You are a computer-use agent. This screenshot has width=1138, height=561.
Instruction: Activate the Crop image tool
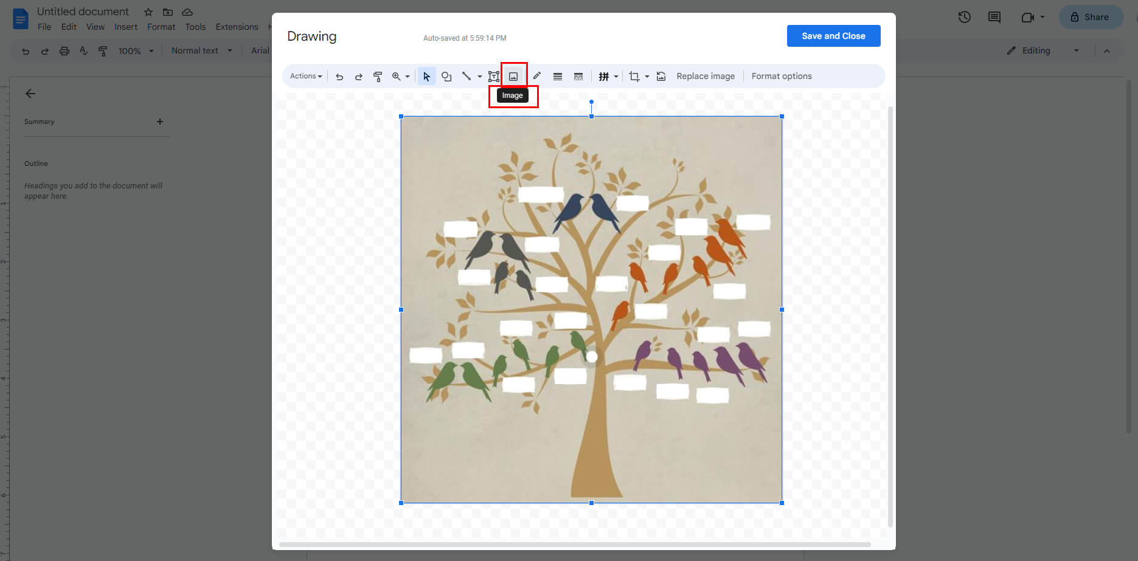(x=634, y=77)
